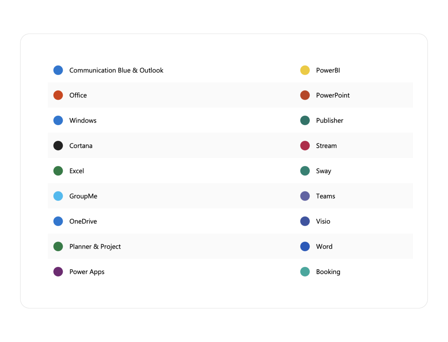The height and width of the screenshot is (342, 448).
Task: Click the crimson Stream color swatch
Action: pyautogui.click(x=305, y=146)
